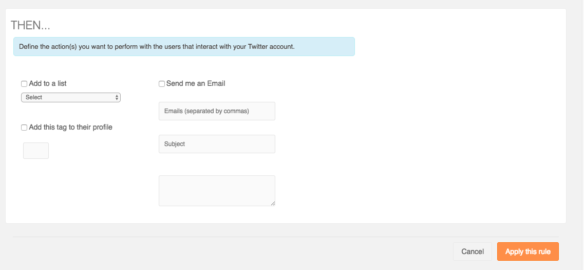Click the orange Apply this rule button
Screen dimensions: 584x270
tap(528, 251)
